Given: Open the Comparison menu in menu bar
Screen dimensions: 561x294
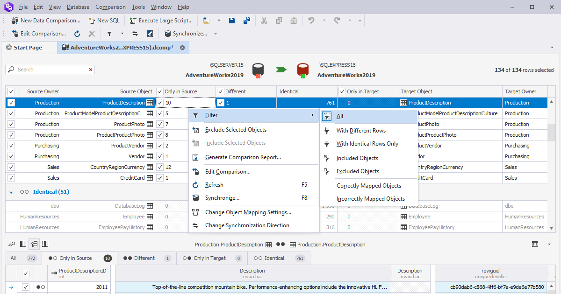Looking at the screenshot, I should 110,7.
